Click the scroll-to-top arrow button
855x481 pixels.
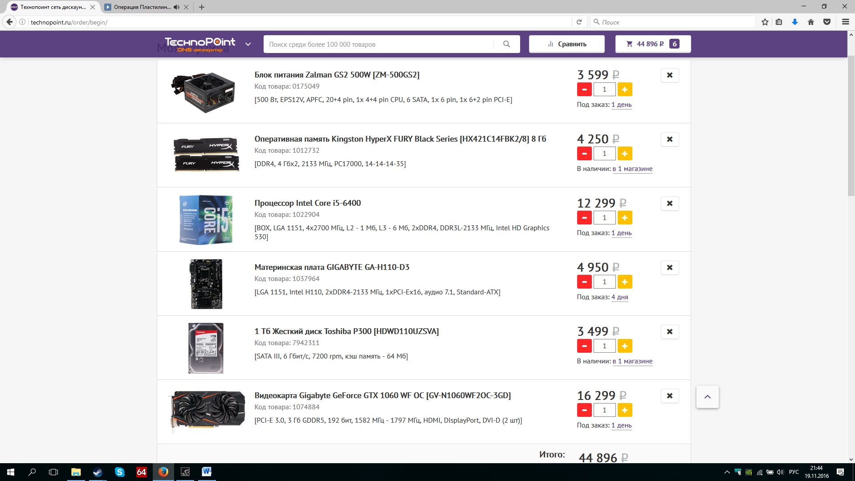(x=707, y=397)
